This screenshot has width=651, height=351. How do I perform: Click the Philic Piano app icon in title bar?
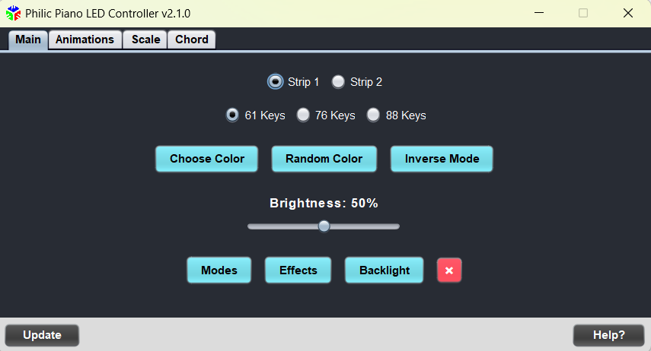tap(13, 13)
